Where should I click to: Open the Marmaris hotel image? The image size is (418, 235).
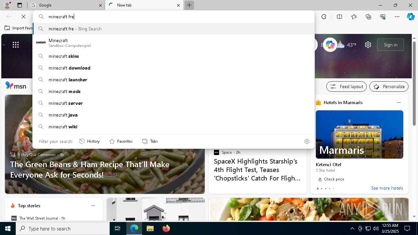coord(360,134)
